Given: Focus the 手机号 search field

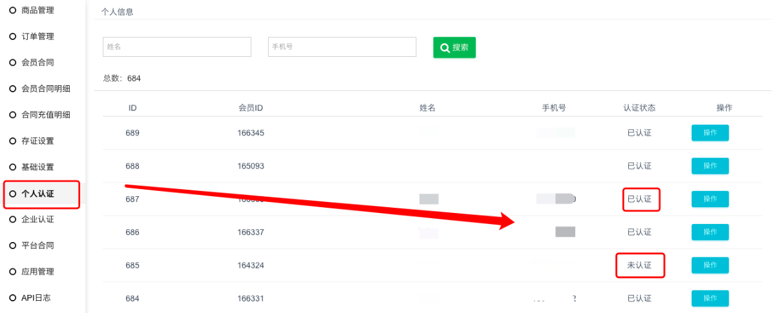Looking at the screenshot, I should pyautogui.click(x=342, y=46).
